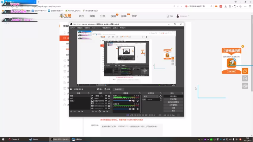Screen dimensions: 253x142
Task: Toggle visibility eye of the second source row
Action: [x=106, y=98]
